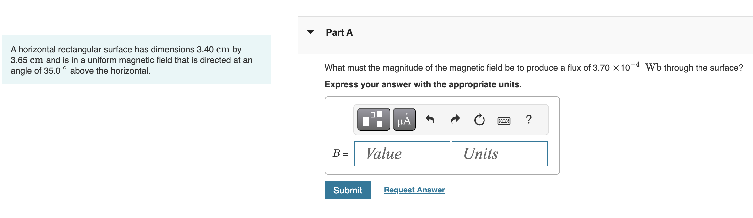Open Request Answer link
This screenshot has height=218, width=753.
414,190
